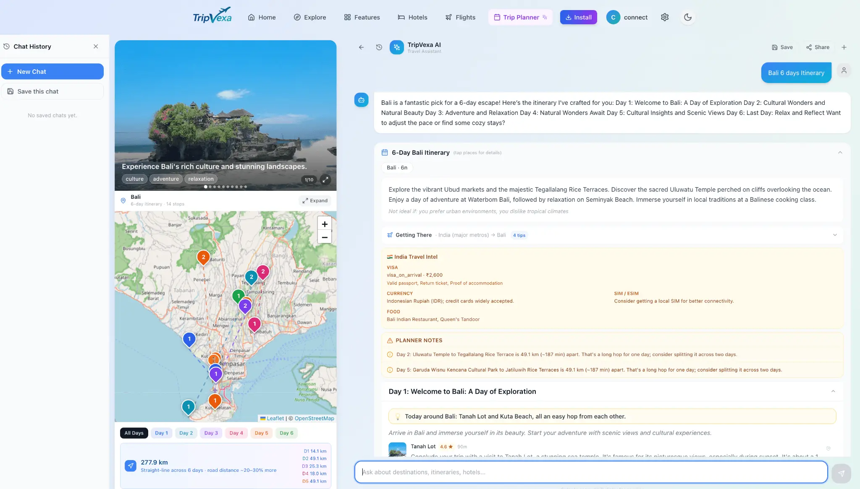Click the airplane icon by Getting There
Image resolution: width=860 pixels, height=489 pixels.
point(390,235)
